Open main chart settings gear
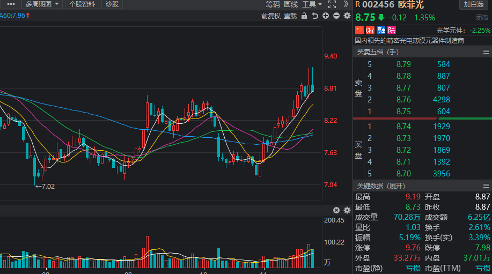492x274 pixels. pos(347,16)
